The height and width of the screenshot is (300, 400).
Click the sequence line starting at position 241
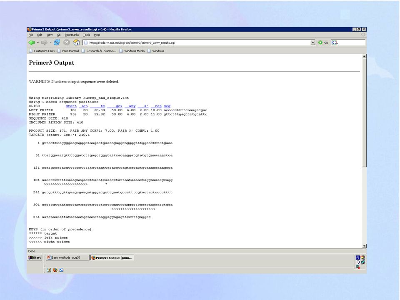[103, 192]
